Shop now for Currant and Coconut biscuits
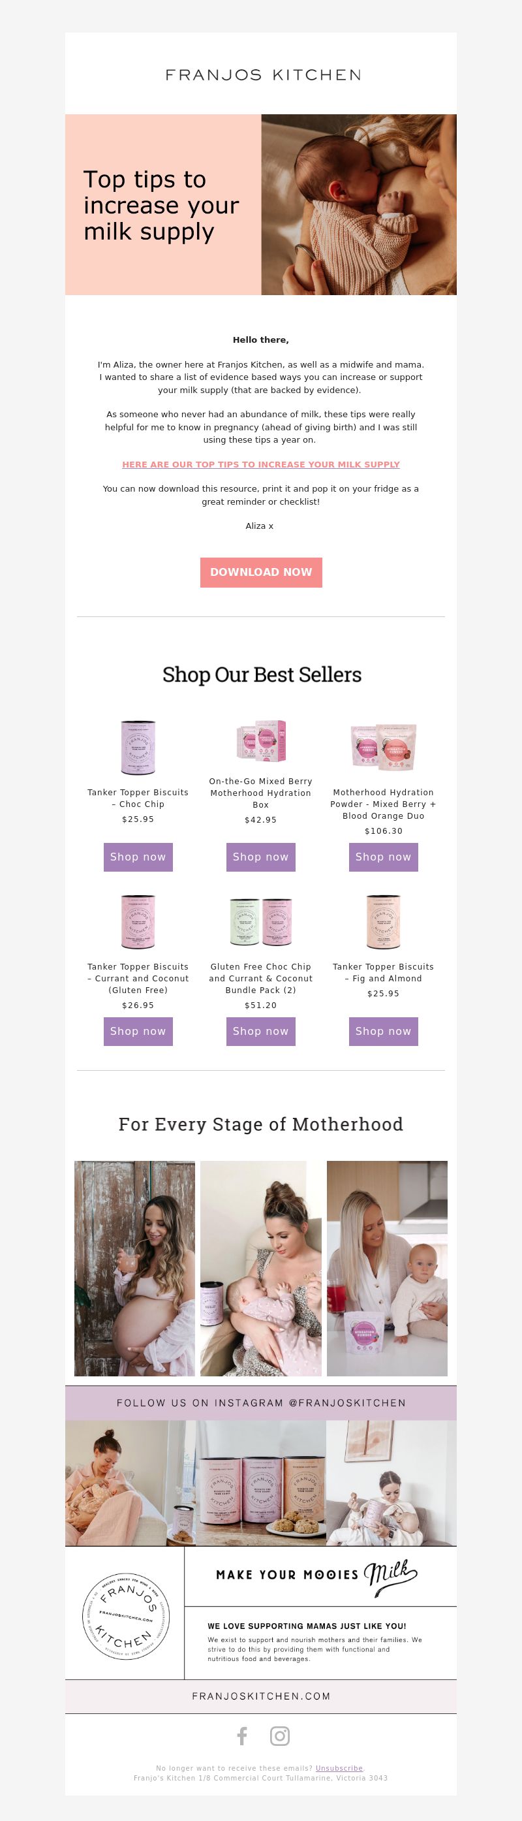 click(x=138, y=1031)
